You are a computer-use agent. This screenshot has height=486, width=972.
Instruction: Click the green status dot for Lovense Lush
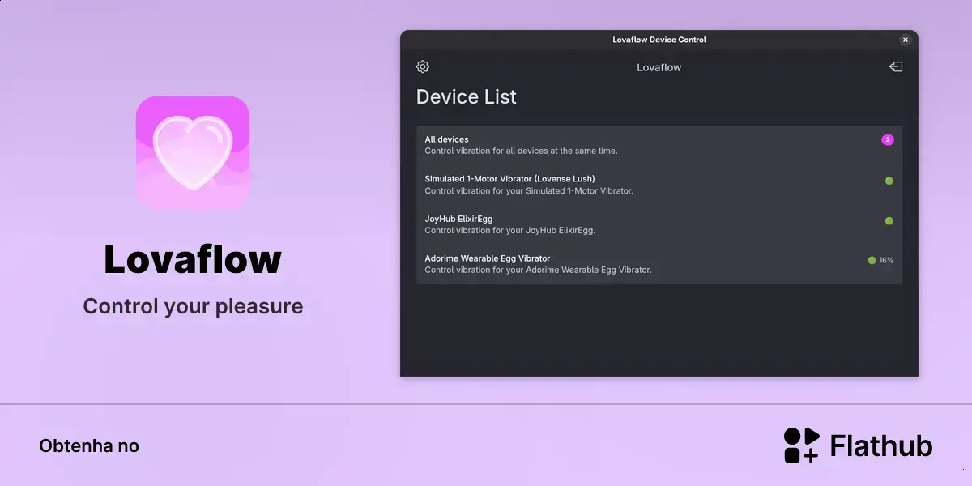[x=889, y=181]
